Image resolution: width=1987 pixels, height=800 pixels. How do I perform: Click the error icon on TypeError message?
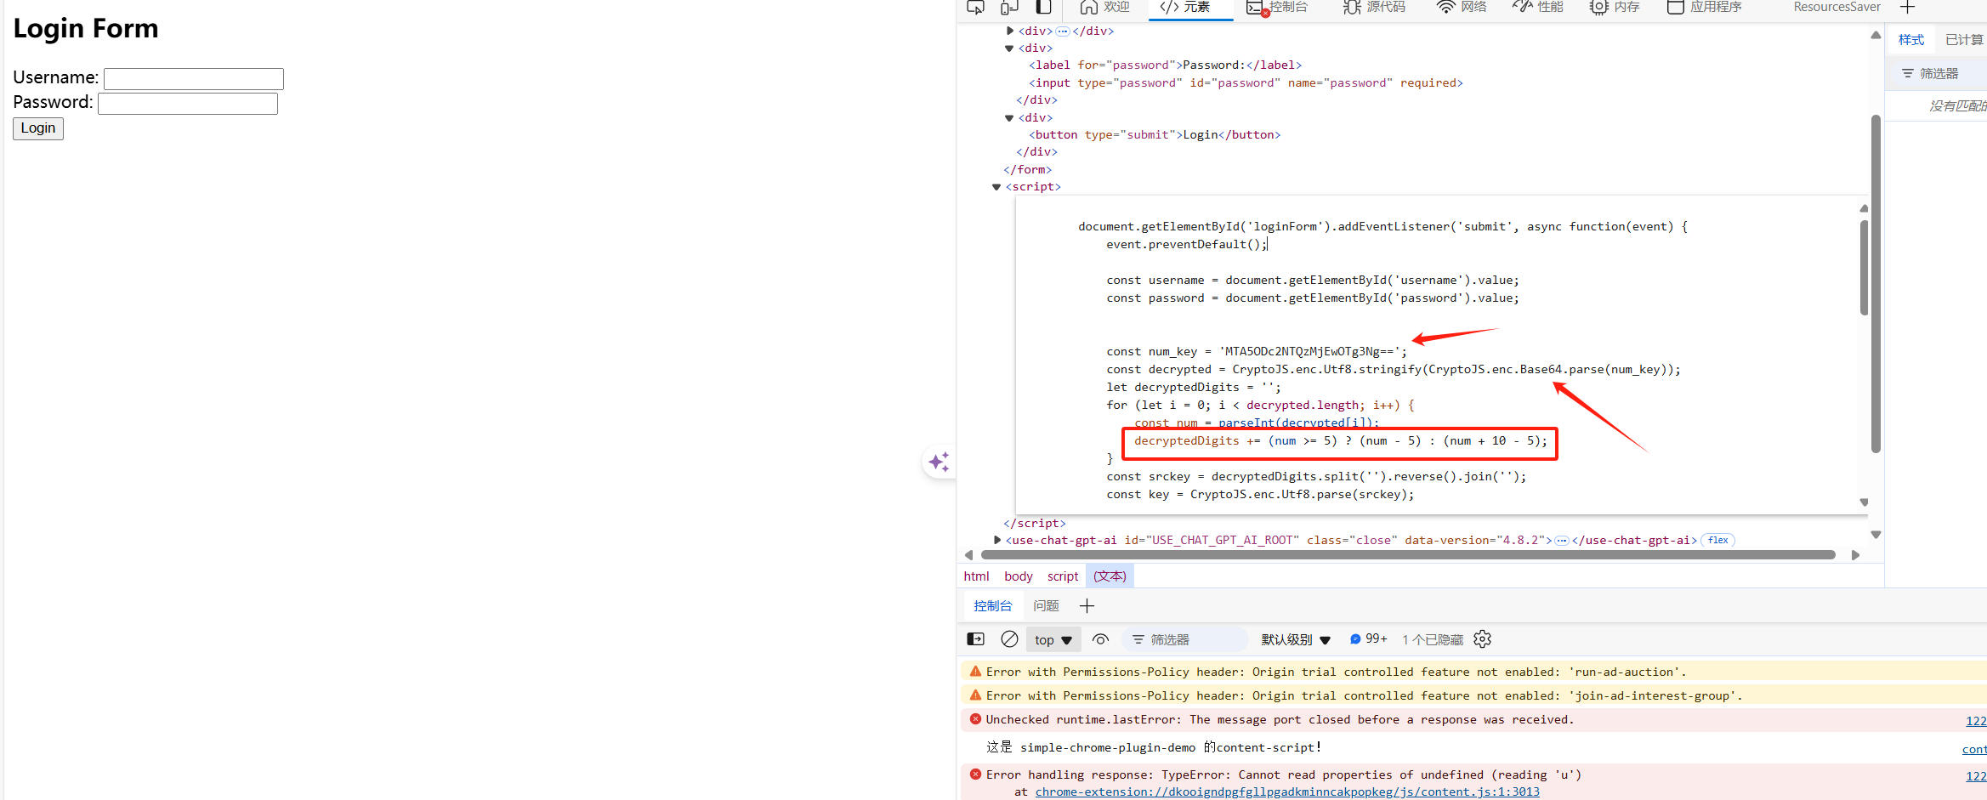[x=975, y=774]
